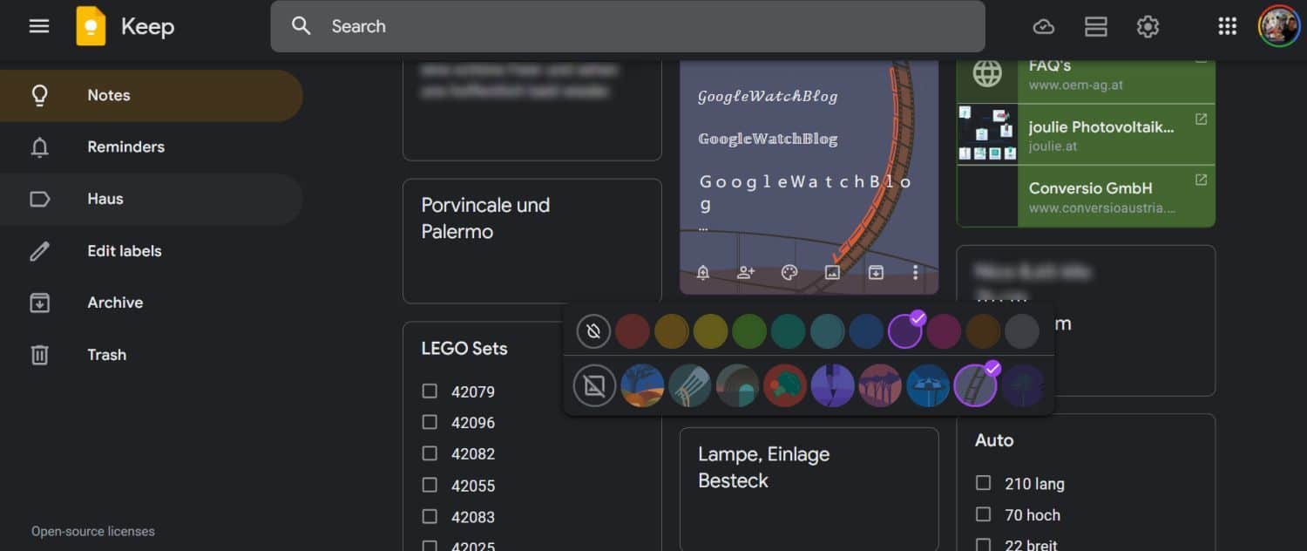Image resolution: width=1307 pixels, height=551 pixels.
Task: Click the add image icon on note
Action: click(x=832, y=273)
